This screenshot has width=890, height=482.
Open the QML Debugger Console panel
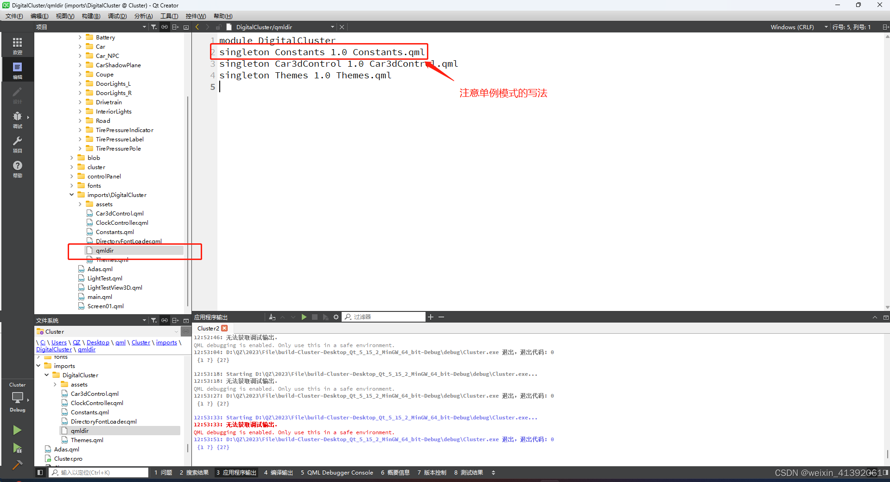click(x=337, y=472)
